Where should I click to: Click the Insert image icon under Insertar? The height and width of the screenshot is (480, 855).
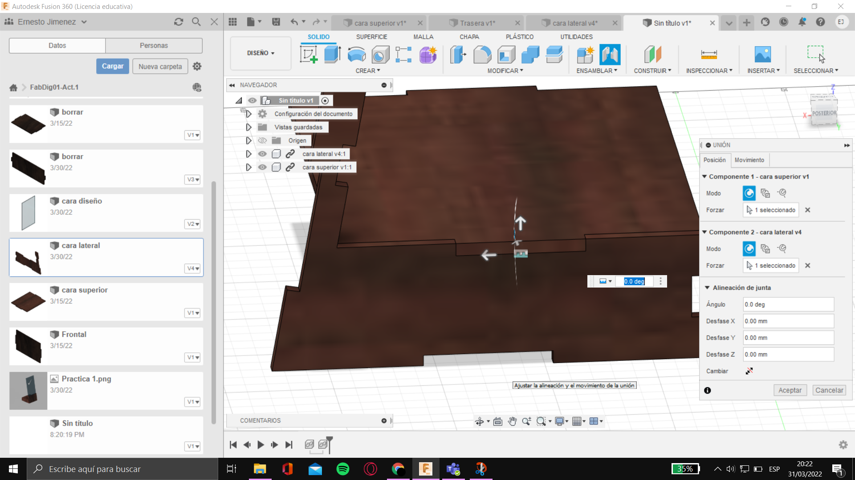(762, 55)
